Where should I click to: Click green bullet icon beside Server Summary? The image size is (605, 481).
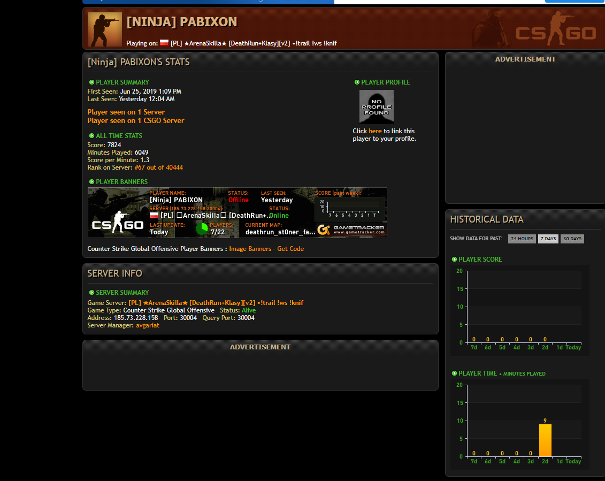point(92,293)
